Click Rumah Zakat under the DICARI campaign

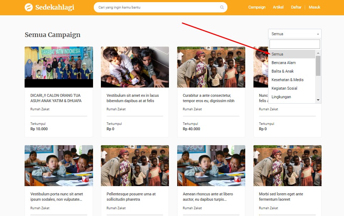[40, 109]
